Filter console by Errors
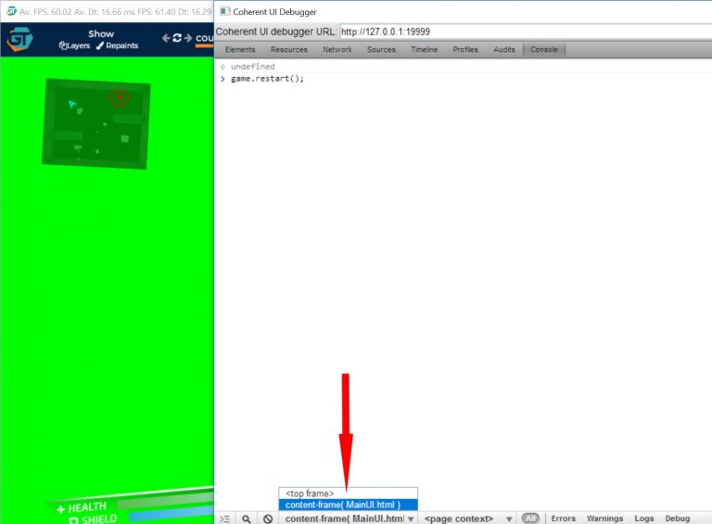 click(x=563, y=518)
